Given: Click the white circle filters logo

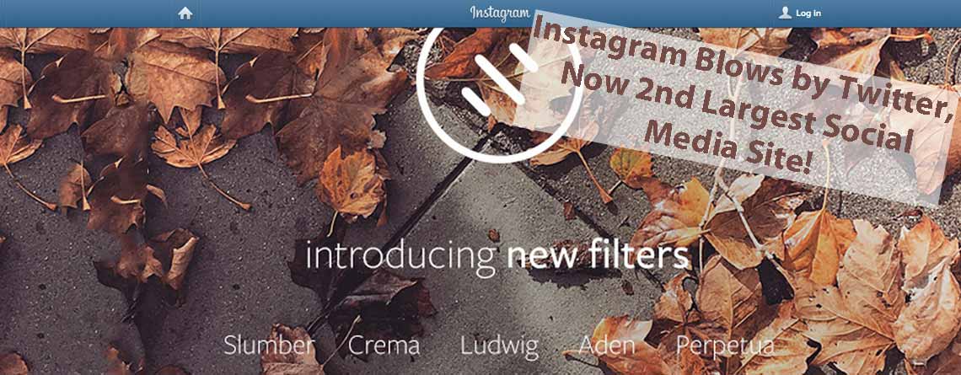Looking at the screenshot, I should click(500, 94).
